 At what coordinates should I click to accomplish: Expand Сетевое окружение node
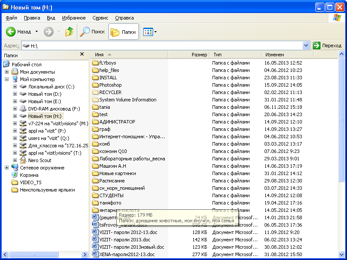pyautogui.click(x=7, y=168)
